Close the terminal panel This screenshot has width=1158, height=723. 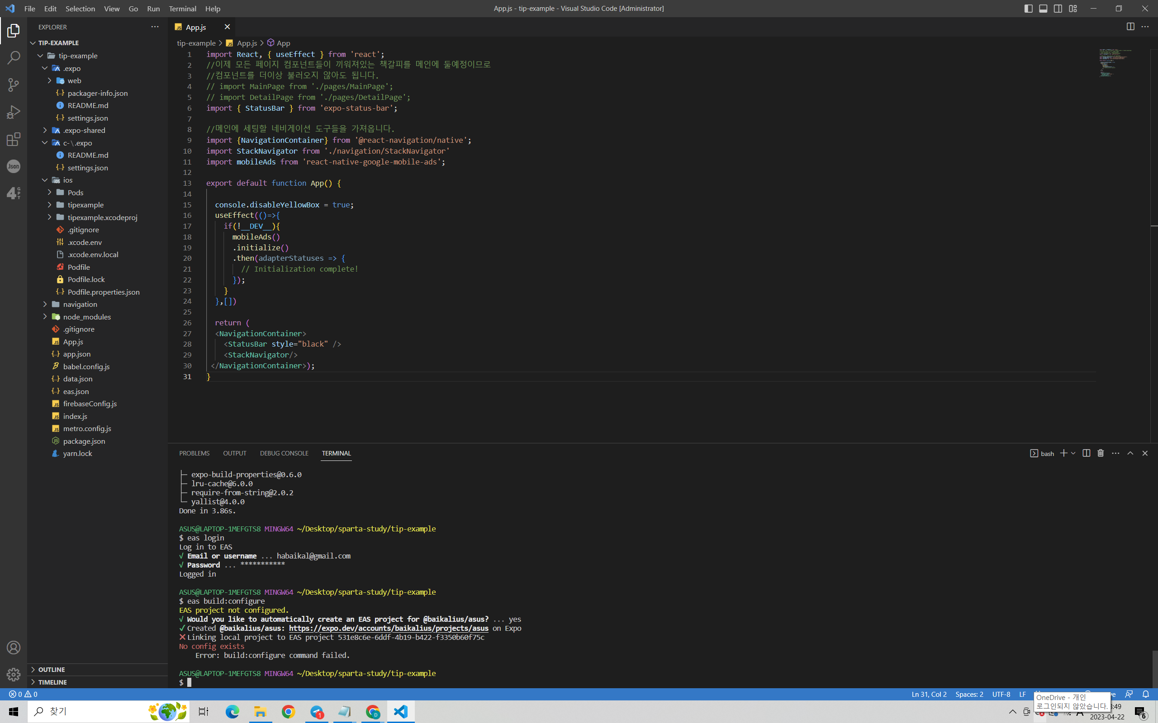point(1145,453)
